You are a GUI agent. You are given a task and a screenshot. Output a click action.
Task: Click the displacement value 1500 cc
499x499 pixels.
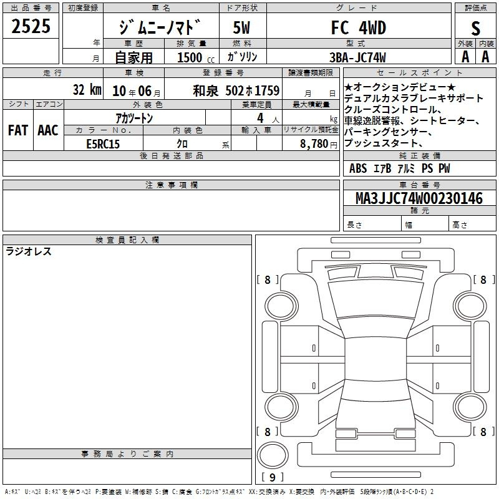point(196,57)
